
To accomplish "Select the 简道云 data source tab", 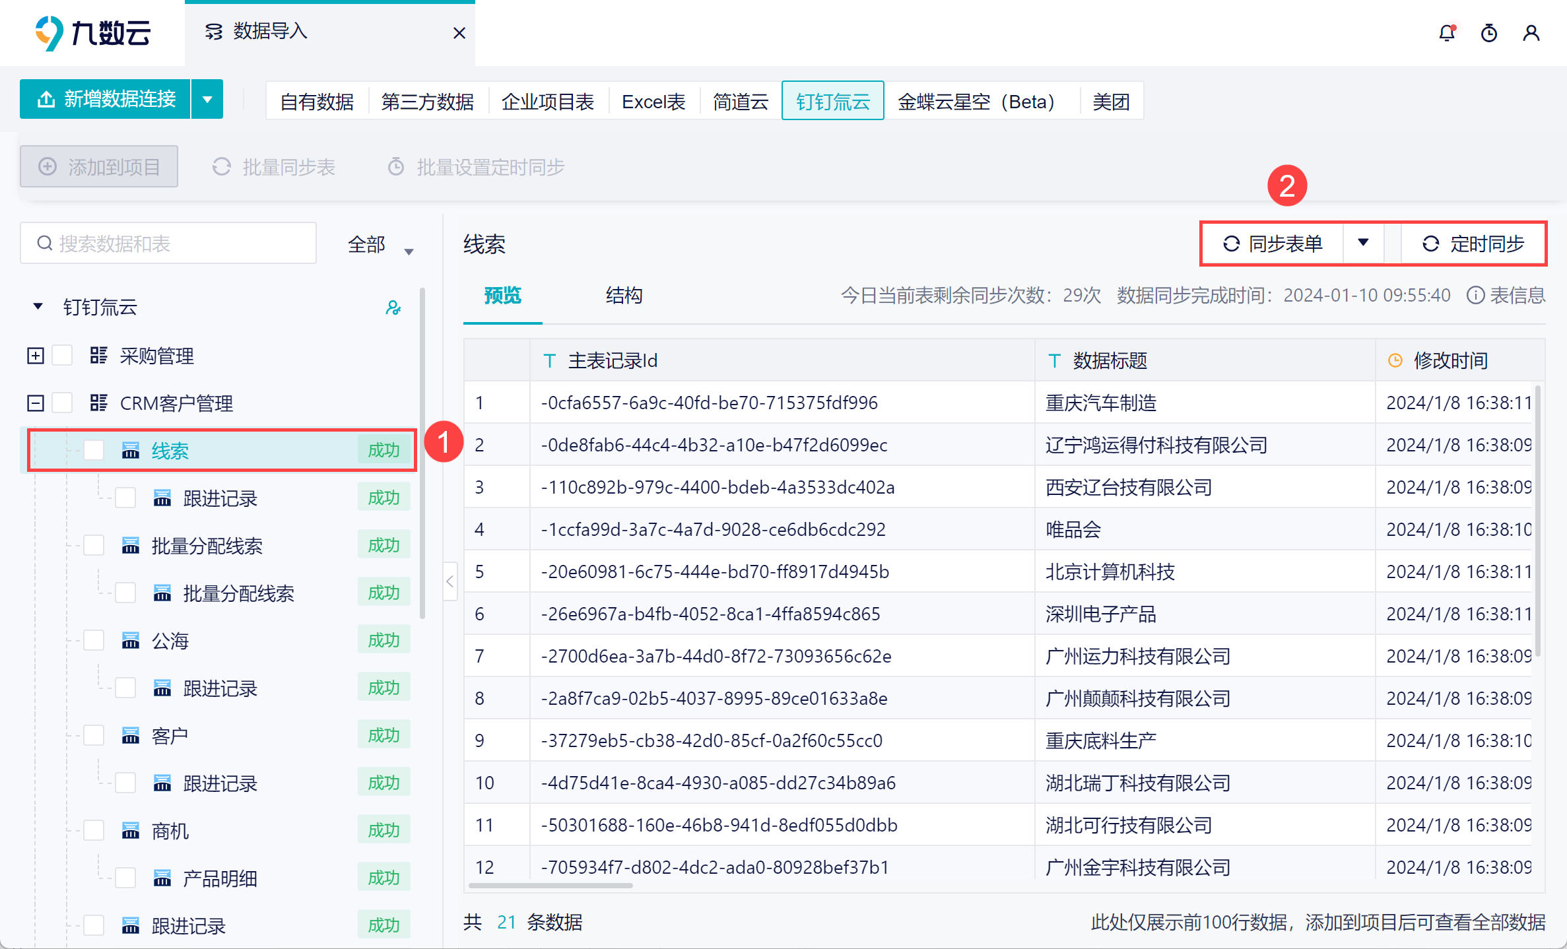I will click(x=740, y=102).
